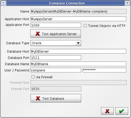Focus the Database Name field

pos(78,64)
